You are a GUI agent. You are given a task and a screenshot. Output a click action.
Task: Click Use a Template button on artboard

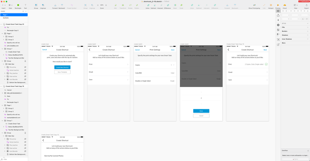point(62,72)
